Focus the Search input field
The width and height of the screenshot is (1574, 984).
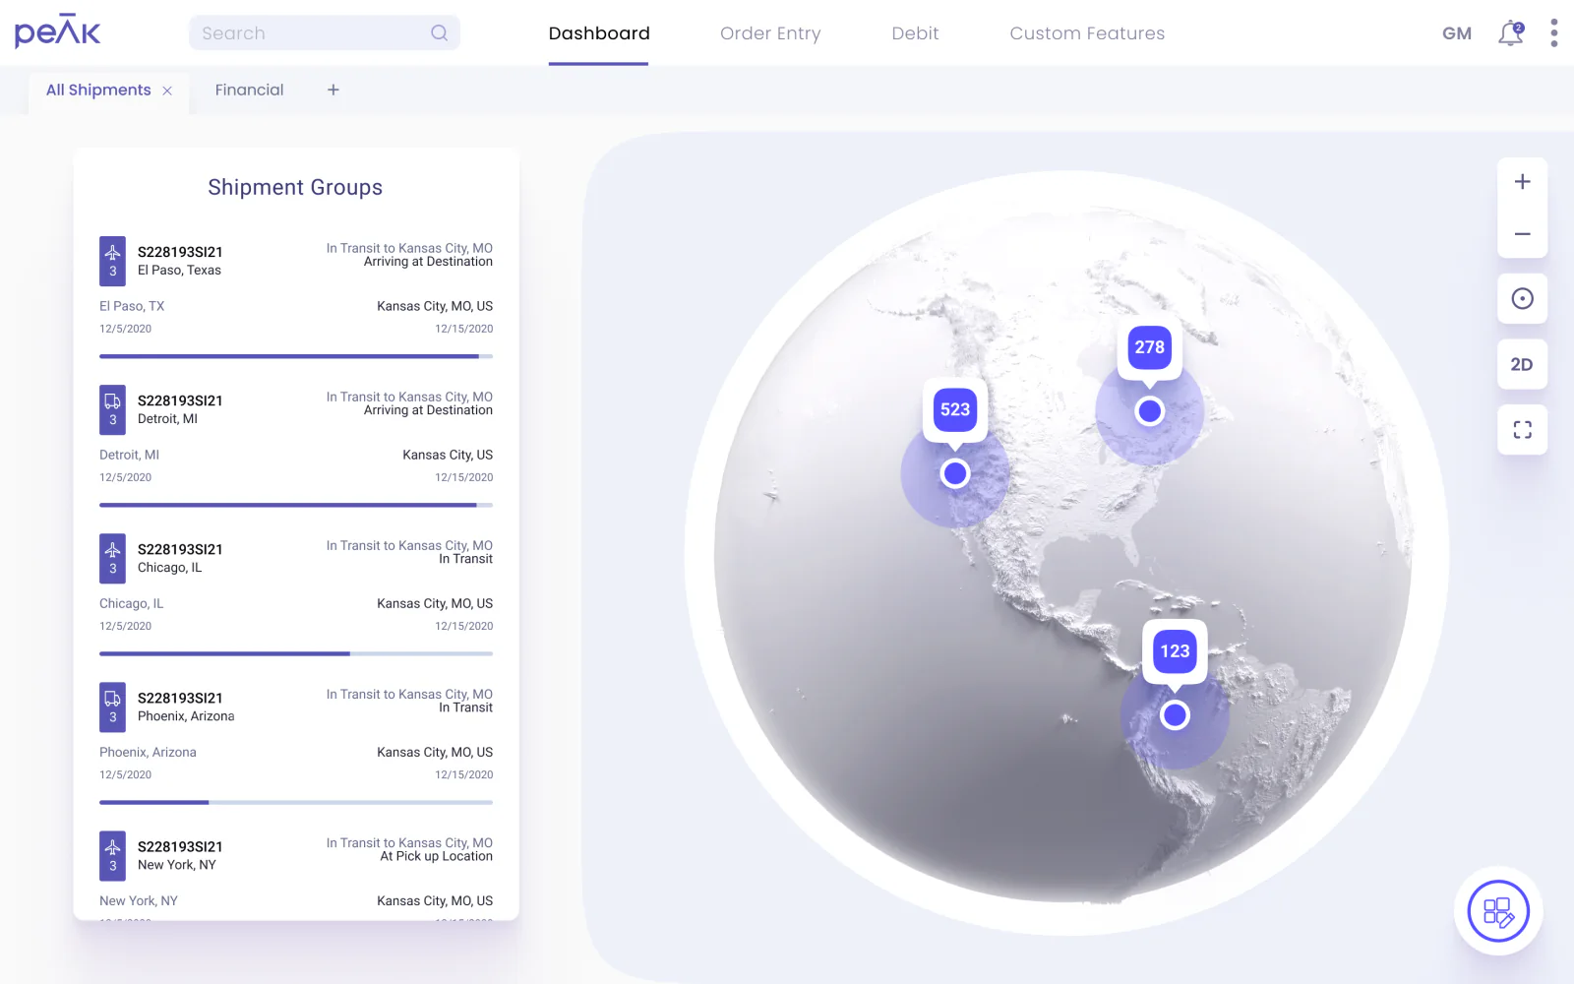click(325, 32)
